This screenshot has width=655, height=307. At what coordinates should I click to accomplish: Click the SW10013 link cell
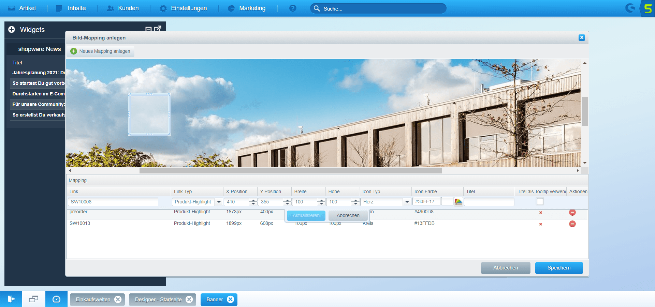pyautogui.click(x=80, y=223)
